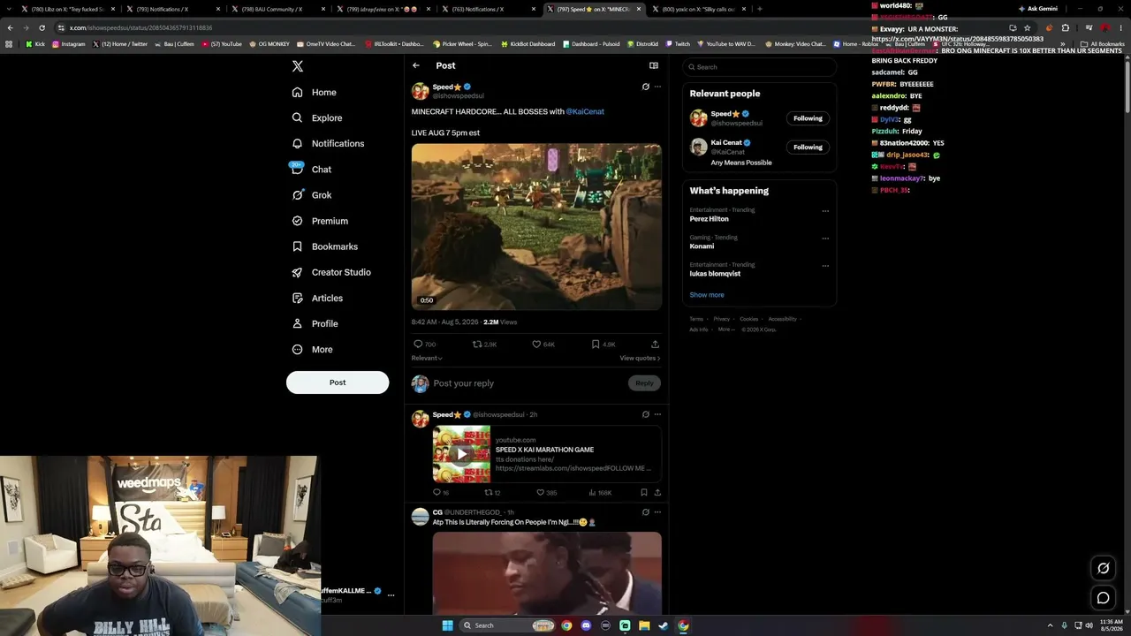This screenshot has height=636, width=1131.
Task: Toggle Following for Speed
Action: (808, 118)
